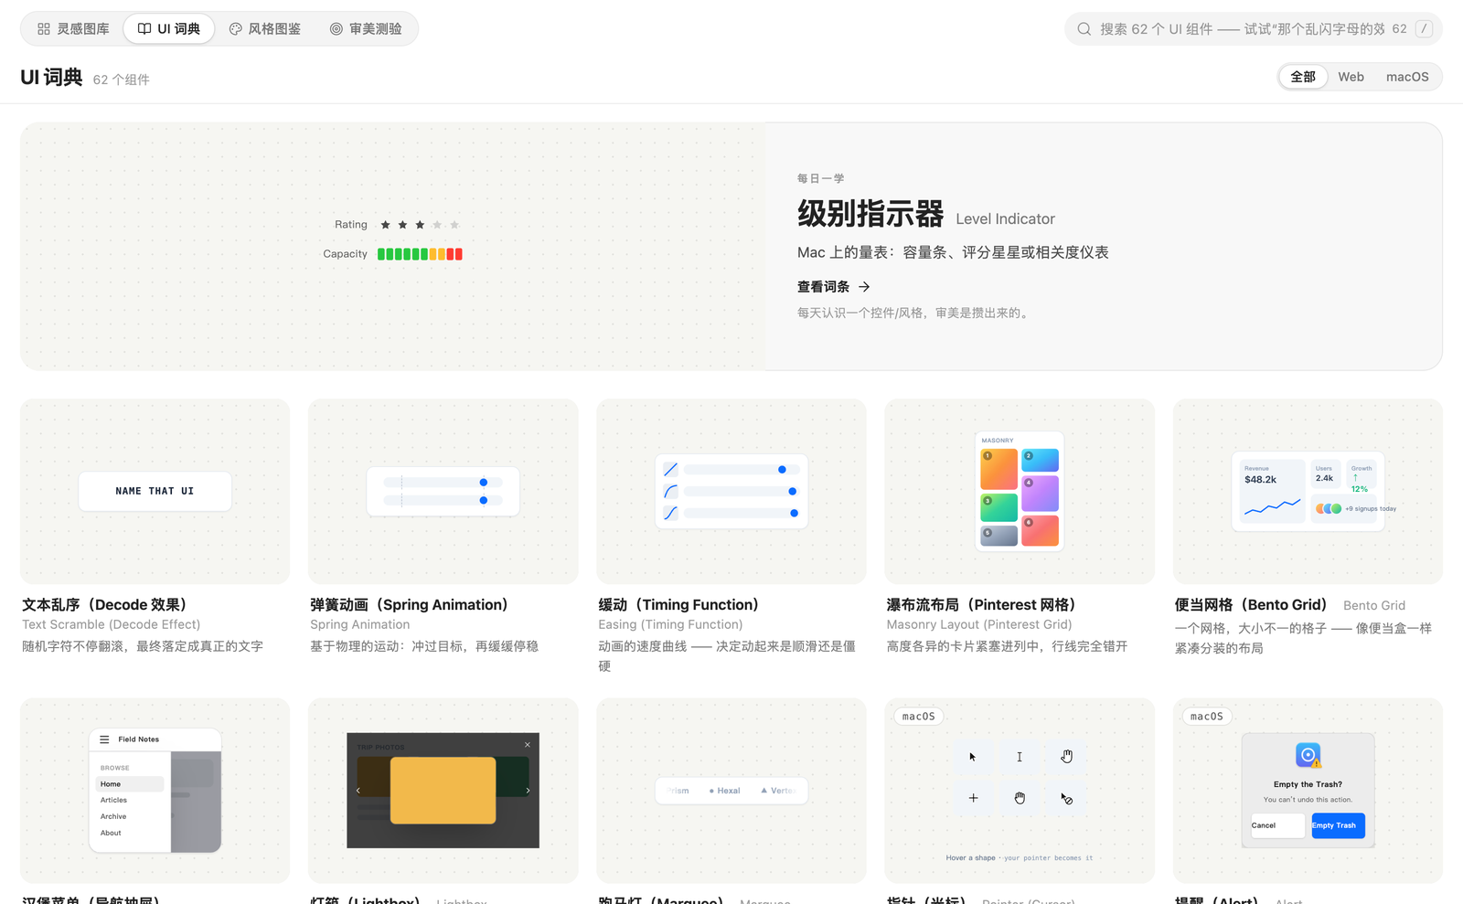
Task: Click the slash shortcut key badge
Action: tap(1424, 29)
